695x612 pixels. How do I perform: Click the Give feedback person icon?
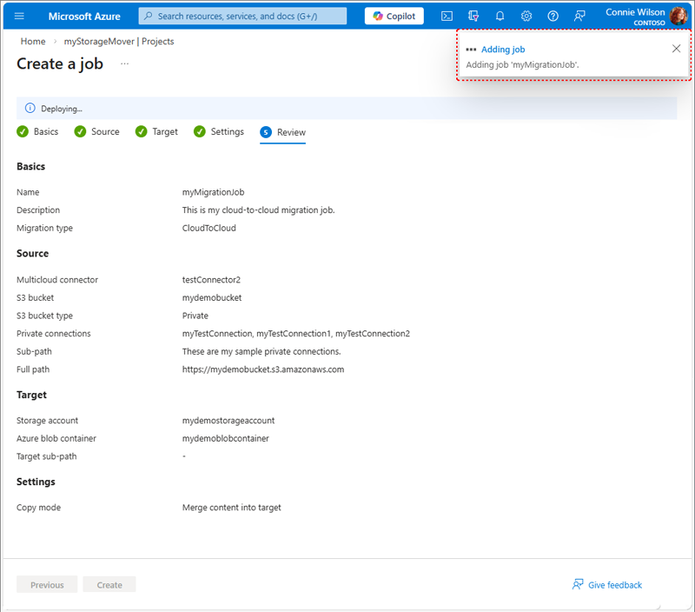coord(578,584)
